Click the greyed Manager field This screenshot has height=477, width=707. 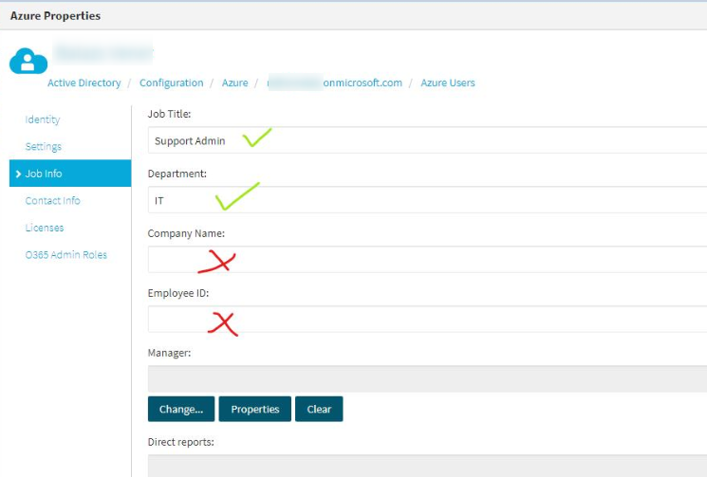(427, 378)
